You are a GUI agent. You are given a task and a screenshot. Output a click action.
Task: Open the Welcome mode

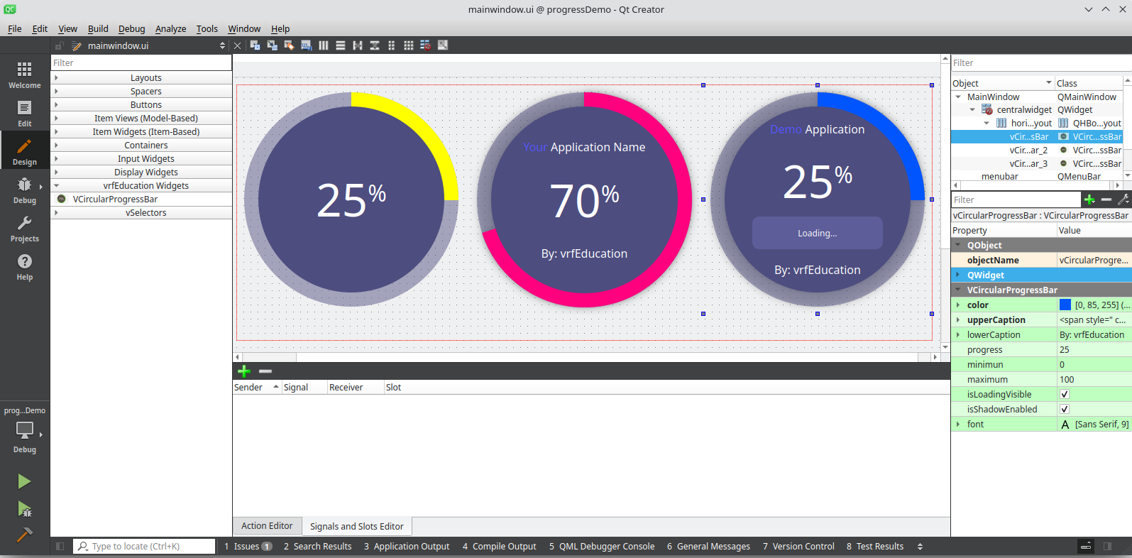pyautogui.click(x=25, y=75)
